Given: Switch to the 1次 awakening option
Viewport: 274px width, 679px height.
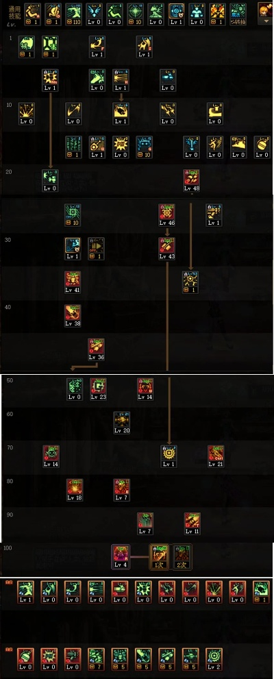Looking at the screenshot, I should [x=159, y=557].
